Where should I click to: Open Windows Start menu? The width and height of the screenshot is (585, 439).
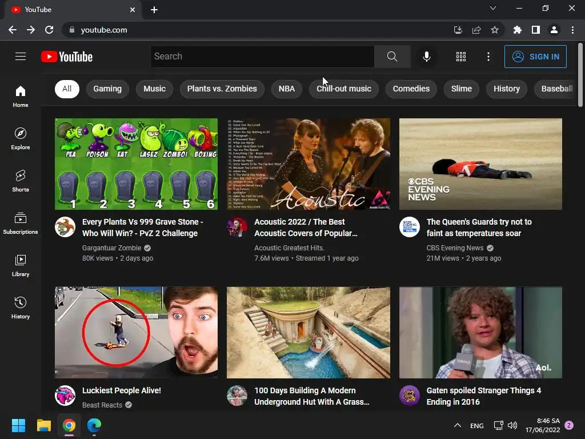pyautogui.click(x=18, y=425)
